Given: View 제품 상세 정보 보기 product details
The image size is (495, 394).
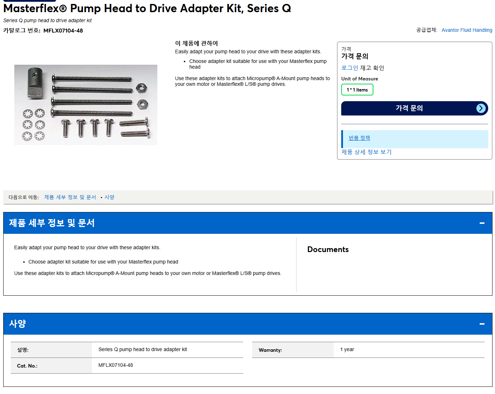Looking at the screenshot, I should [x=366, y=152].
